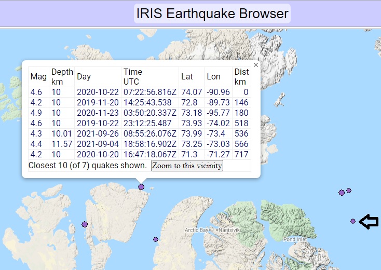Click the distance 180 cell

pos(241,113)
